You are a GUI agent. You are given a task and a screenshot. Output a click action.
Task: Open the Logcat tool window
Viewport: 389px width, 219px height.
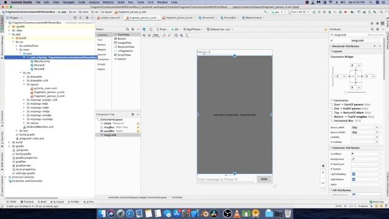tap(57, 202)
